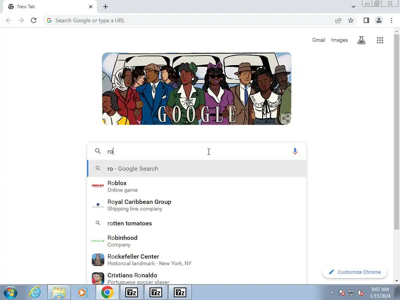Select the New Tab tab
The width and height of the screenshot is (400, 300).
click(x=50, y=7)
